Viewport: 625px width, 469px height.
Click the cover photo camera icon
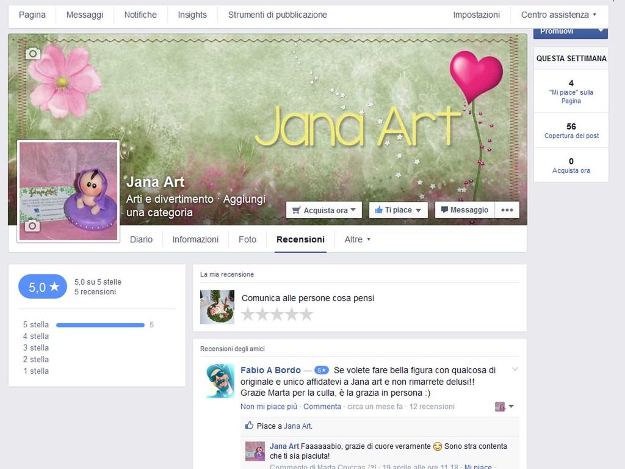[x=33, y=54]
